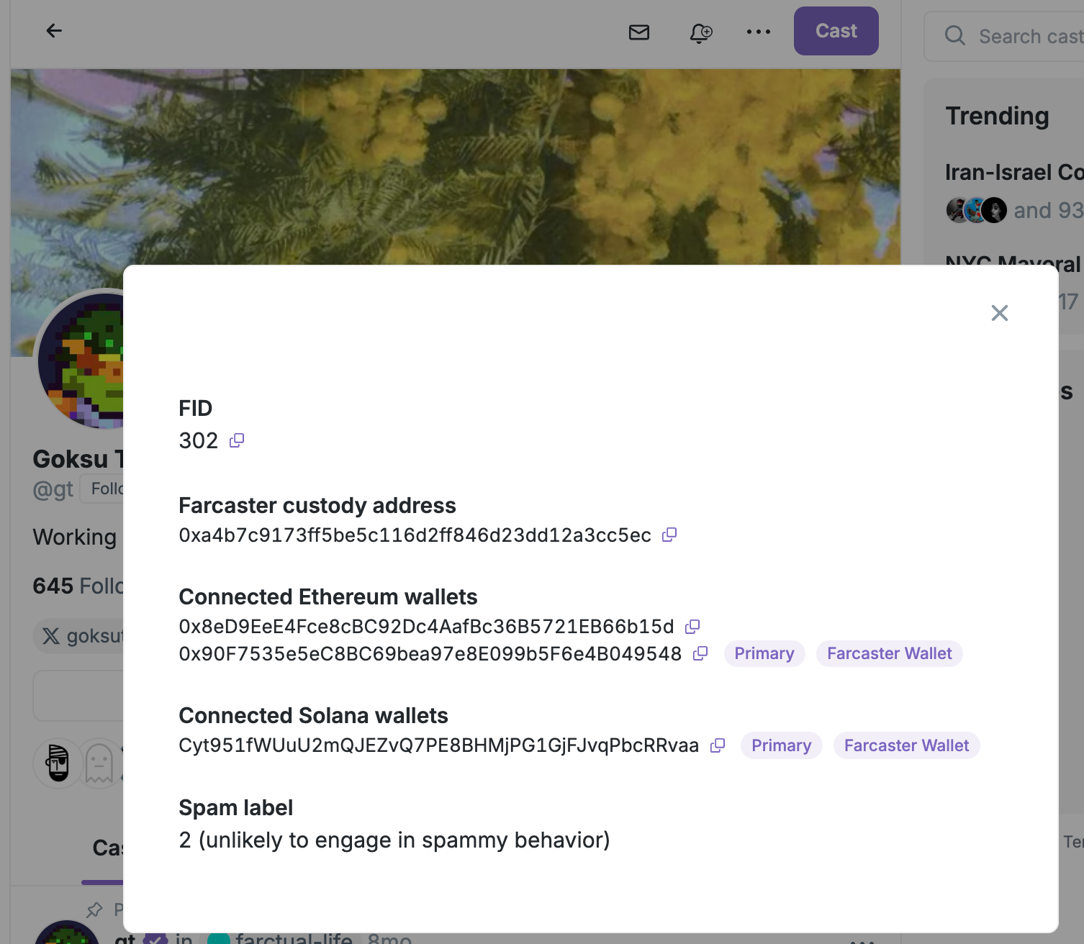Copy Ethereum wallet ending in 049548

(700, 653)
